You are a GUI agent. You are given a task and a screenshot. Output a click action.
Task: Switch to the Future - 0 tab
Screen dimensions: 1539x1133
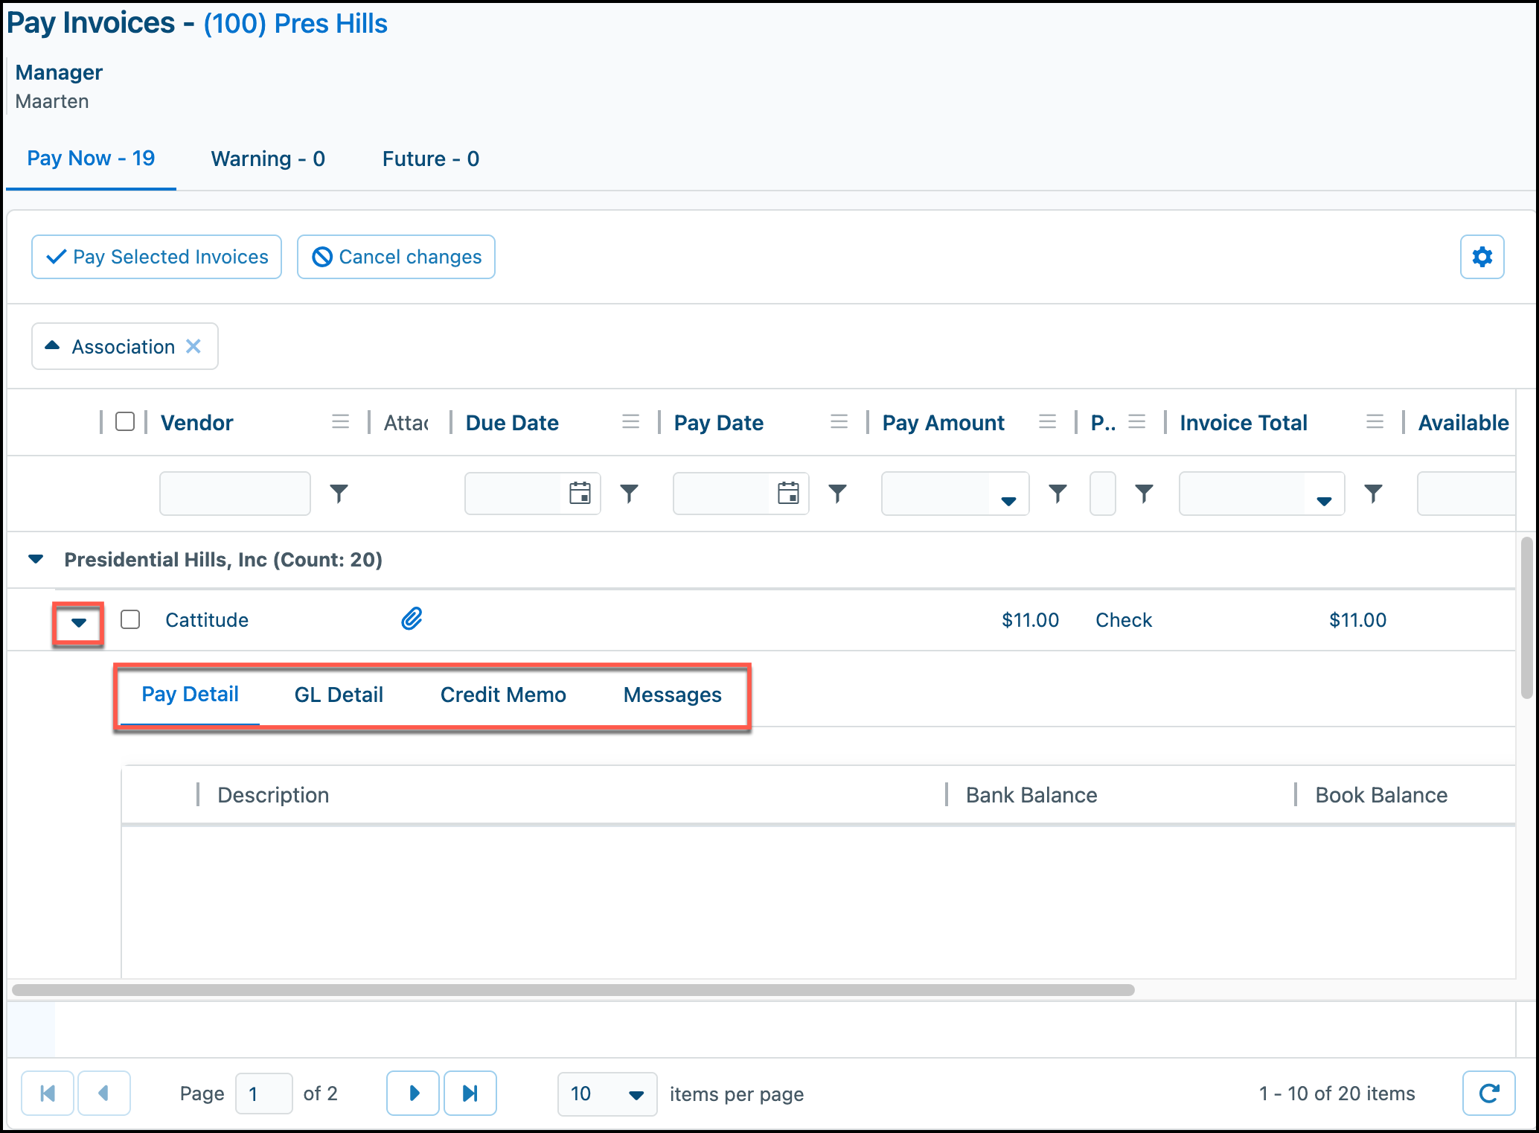(431, 159)
